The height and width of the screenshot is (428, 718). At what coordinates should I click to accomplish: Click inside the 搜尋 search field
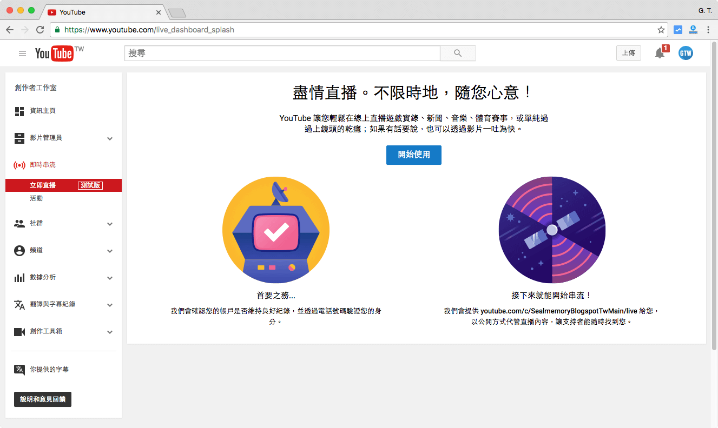[x=281, y=53]
